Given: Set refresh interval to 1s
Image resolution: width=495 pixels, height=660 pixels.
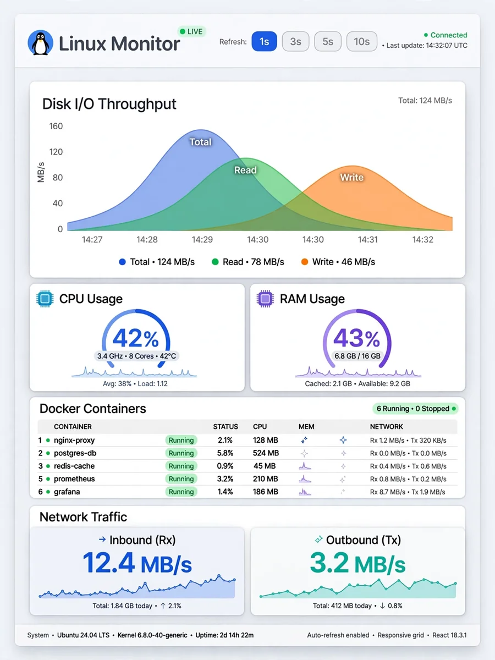Looking at the screenshot, I should coord(265,41).
